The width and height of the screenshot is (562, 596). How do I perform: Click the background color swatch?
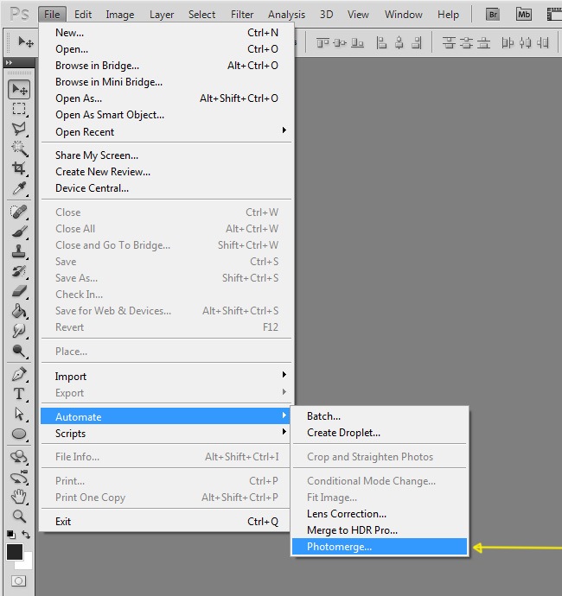pos(27,563)
